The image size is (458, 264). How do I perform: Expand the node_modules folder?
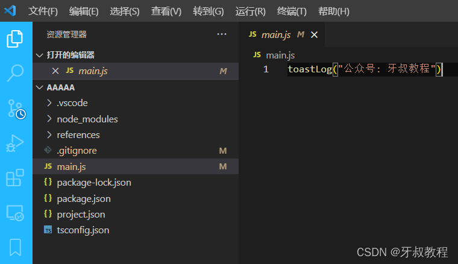point(49,119)
